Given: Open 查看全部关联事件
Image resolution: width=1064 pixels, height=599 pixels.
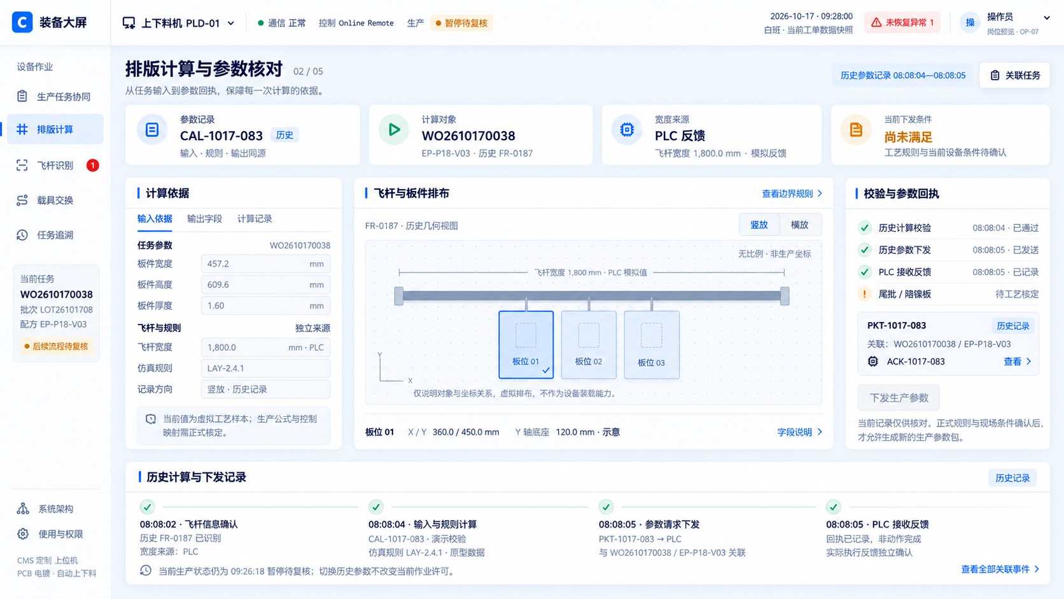Looking at the screenshot, I should (1000, 569).
